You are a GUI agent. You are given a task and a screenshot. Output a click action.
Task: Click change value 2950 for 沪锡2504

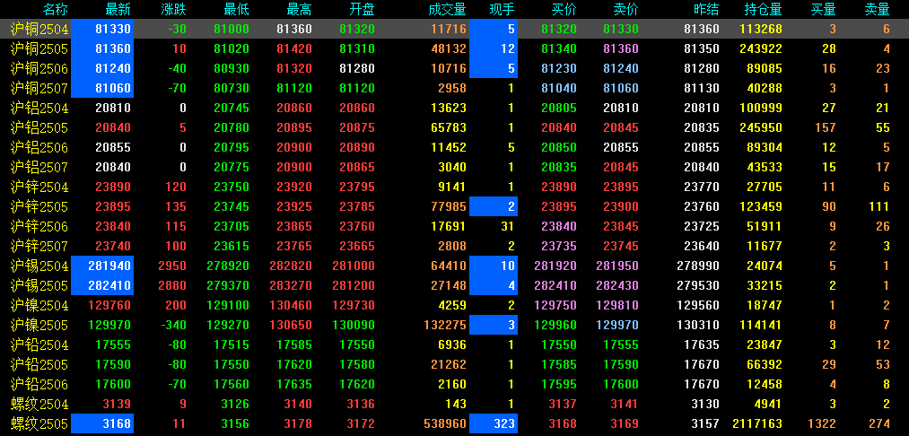[x=172, y=266]
